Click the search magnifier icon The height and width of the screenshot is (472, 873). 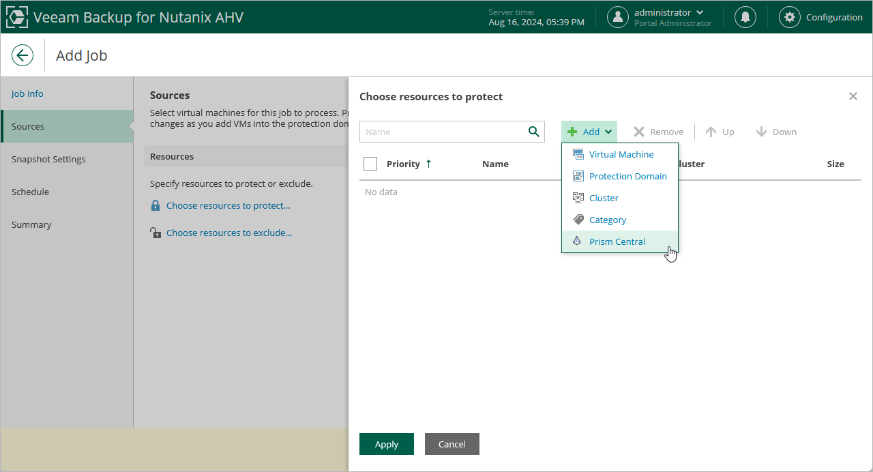pyautogui.click(x=534, y=132)
